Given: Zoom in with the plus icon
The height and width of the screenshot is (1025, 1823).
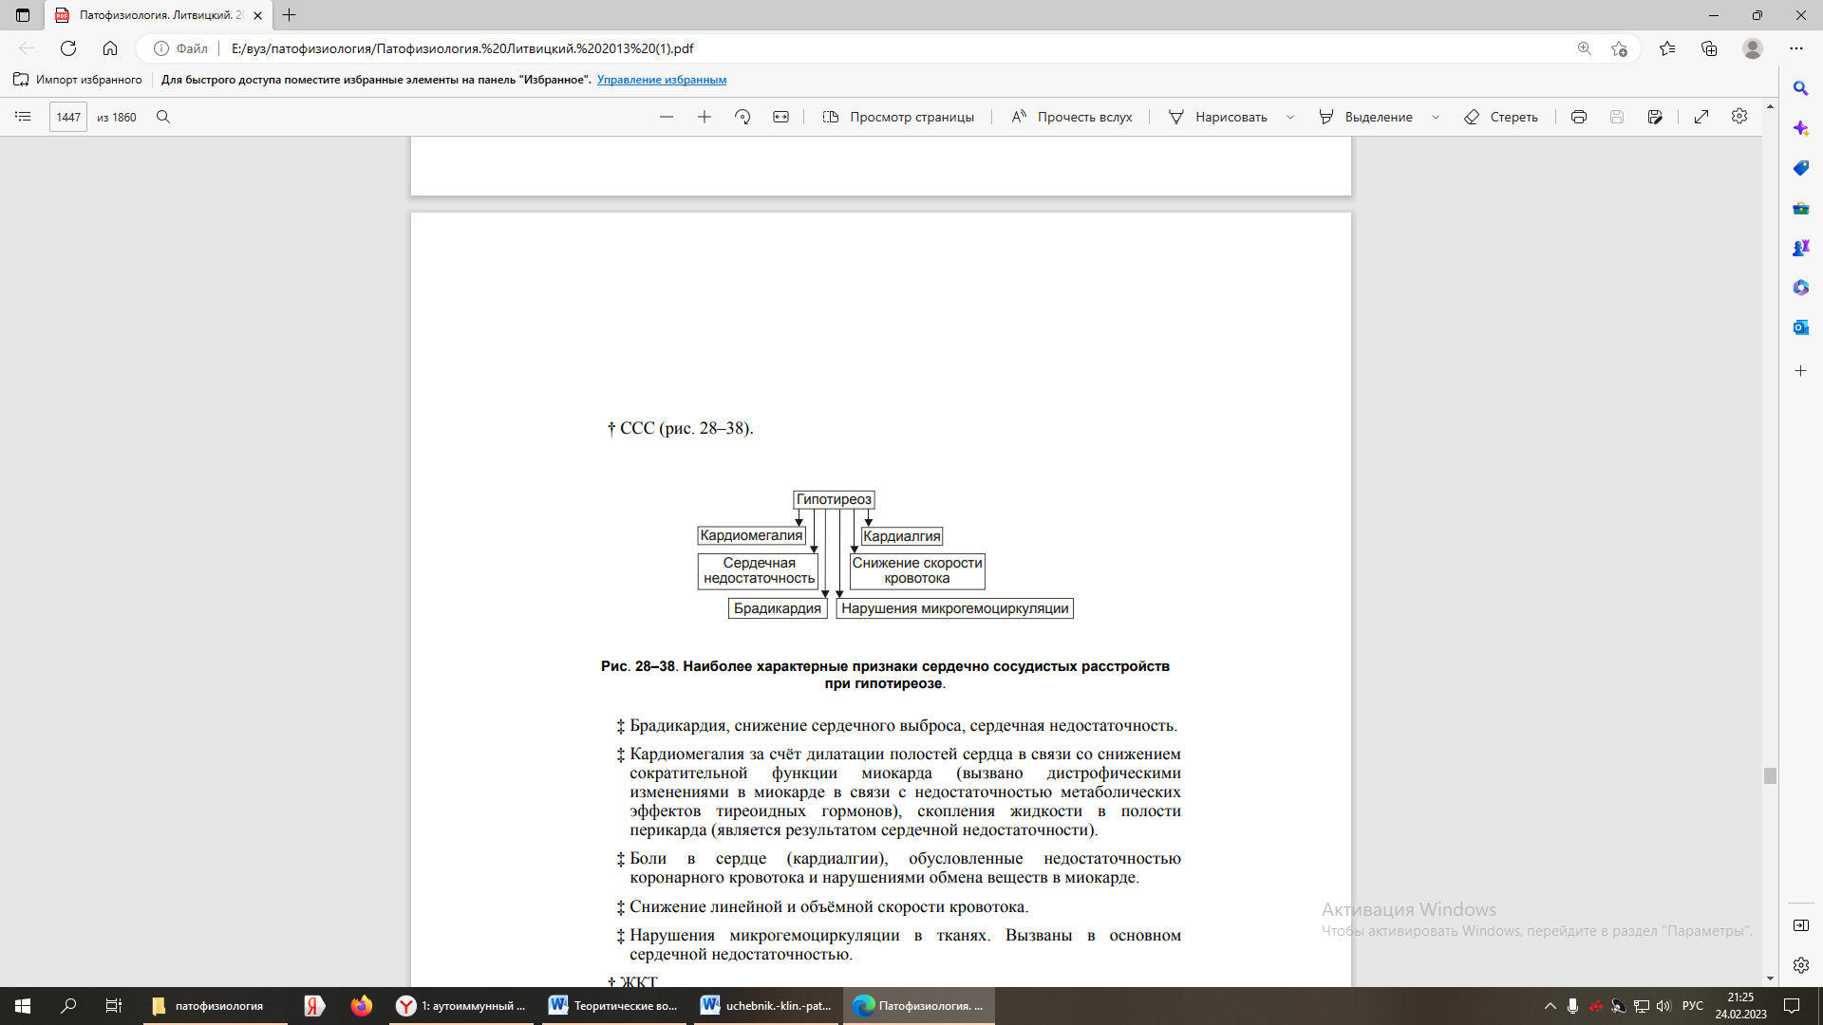Looking at the screenshot, I should 705,117.
